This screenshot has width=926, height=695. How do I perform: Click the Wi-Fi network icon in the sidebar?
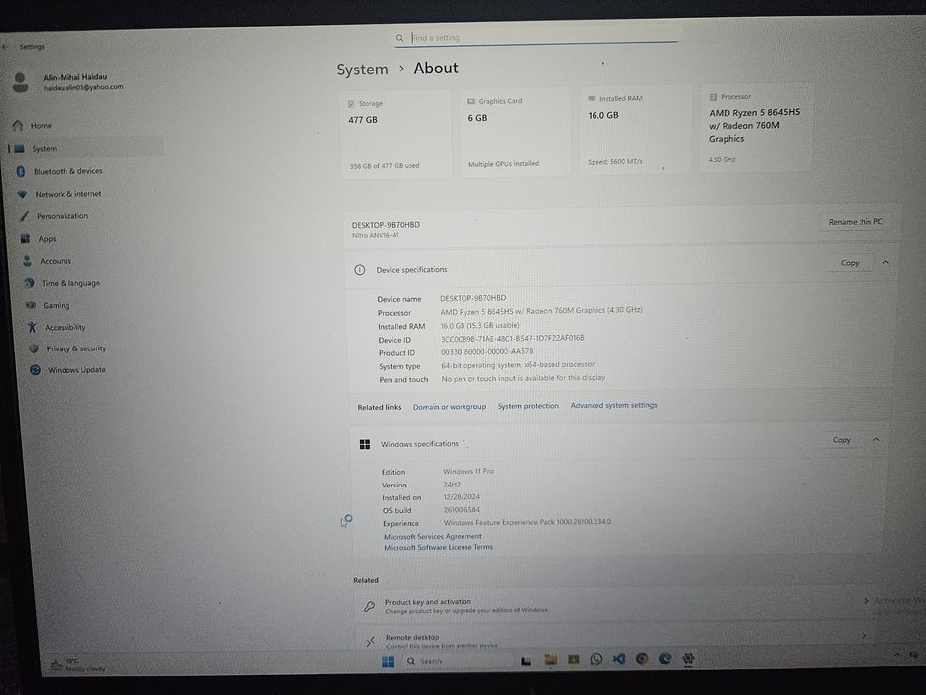(23, 194)
